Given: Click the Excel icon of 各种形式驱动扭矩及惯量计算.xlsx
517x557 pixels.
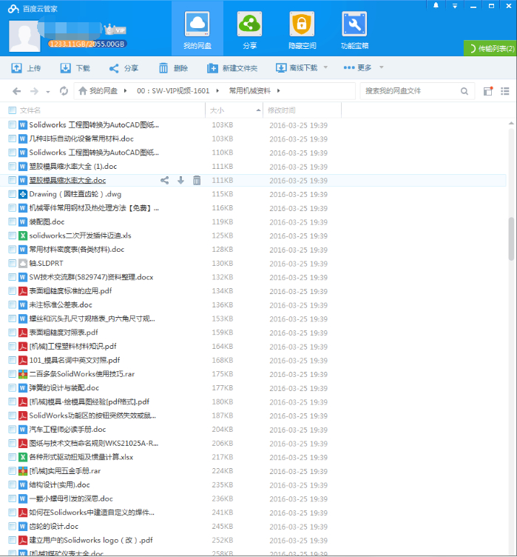Looking at the screenshot, I should point(23,457).
